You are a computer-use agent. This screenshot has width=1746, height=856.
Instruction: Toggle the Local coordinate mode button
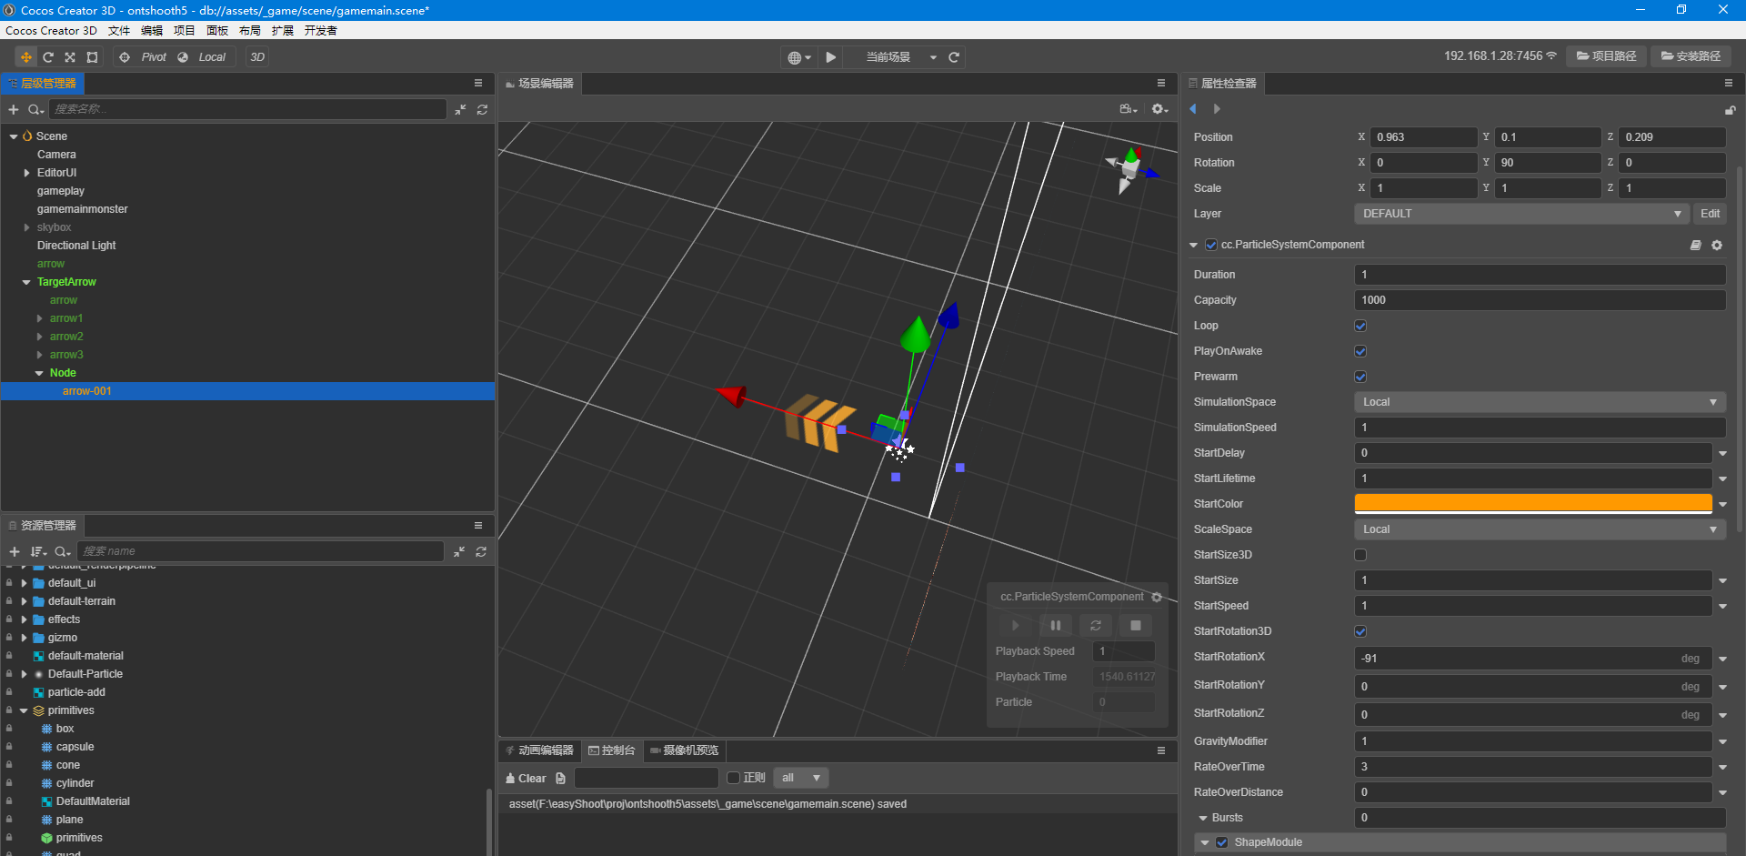coord(203,57)
